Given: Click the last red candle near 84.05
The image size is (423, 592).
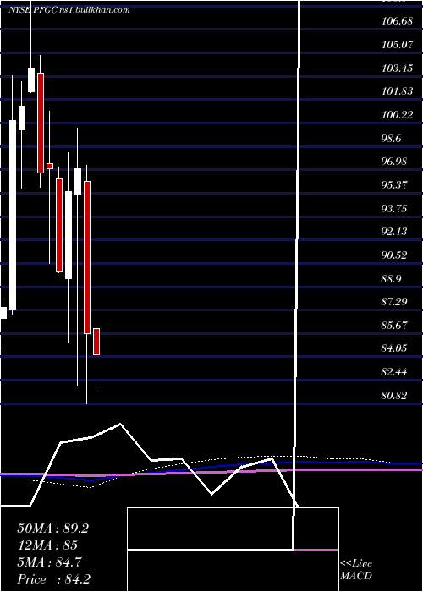Looking at the screenshot, I should click(96, 342).
